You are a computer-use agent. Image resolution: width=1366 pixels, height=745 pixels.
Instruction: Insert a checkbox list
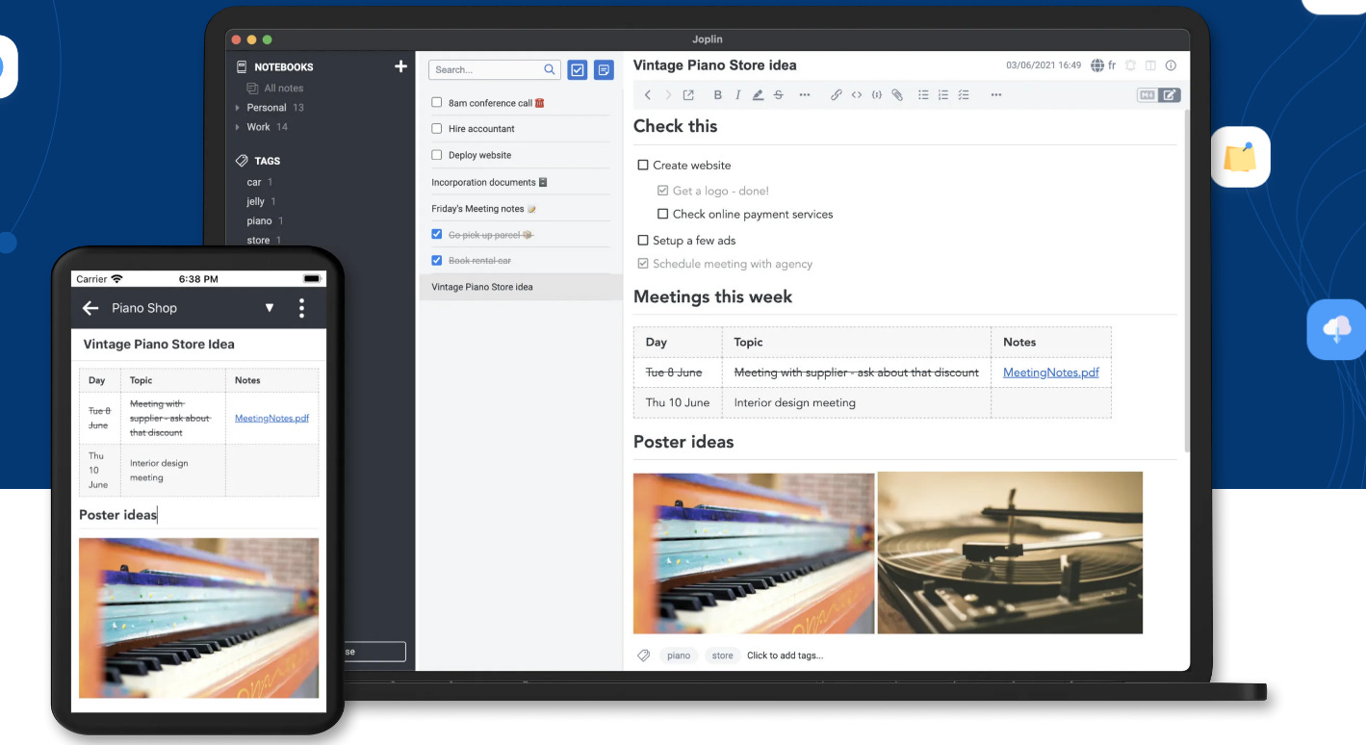pyautogui.click(x=964, y=95)
